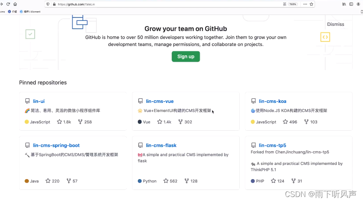View lin-cms-tp5 forks 31

(297, 181)
